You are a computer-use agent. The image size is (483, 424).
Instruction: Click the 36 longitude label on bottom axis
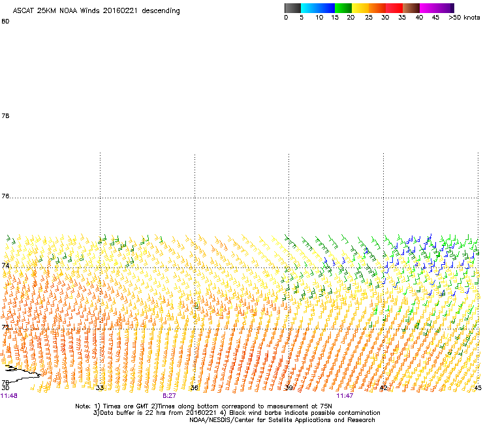(x=194, y=387)
